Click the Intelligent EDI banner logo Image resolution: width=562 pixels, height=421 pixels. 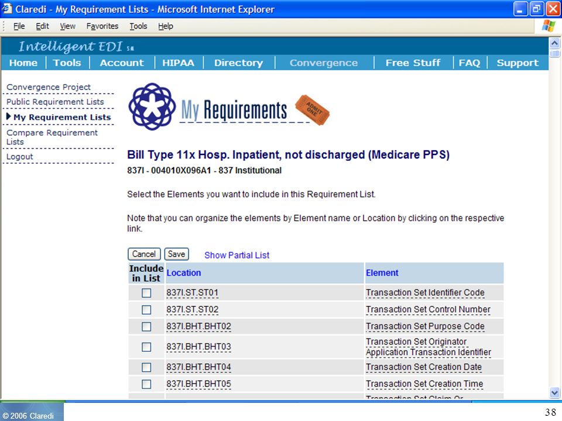tap(76, 46)
